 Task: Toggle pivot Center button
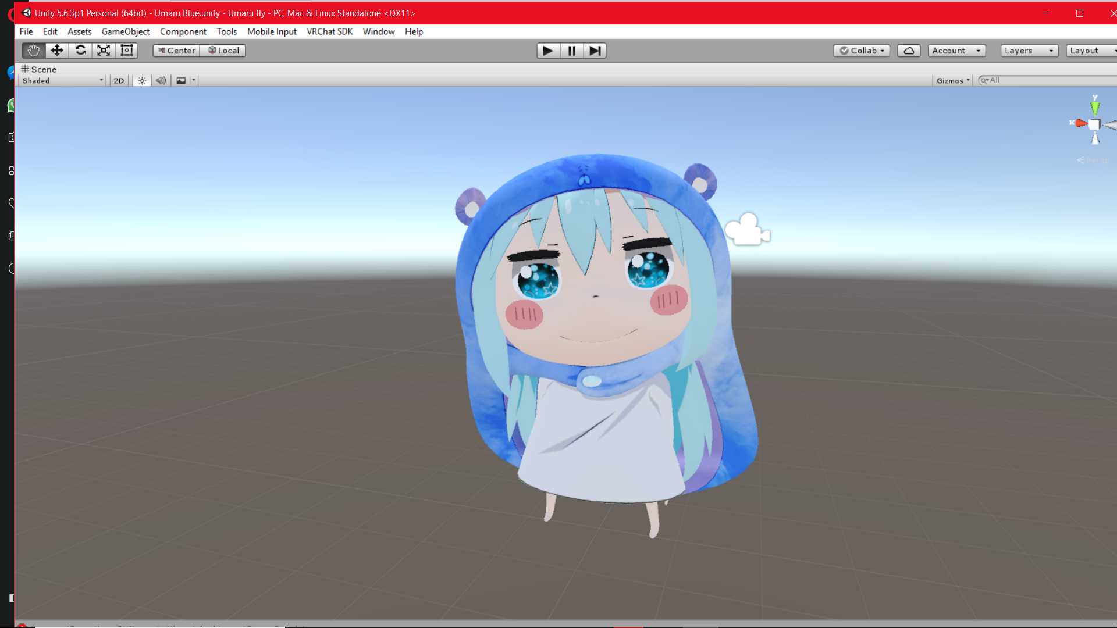pos(177,51)
